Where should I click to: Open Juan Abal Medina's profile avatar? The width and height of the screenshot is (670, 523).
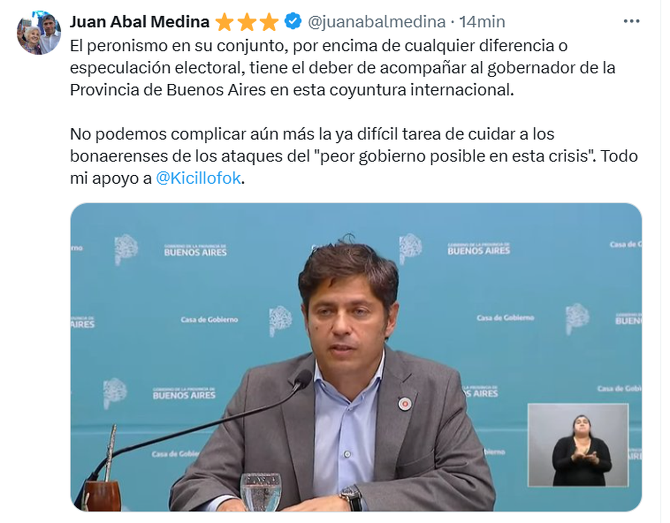pos(39,32)
